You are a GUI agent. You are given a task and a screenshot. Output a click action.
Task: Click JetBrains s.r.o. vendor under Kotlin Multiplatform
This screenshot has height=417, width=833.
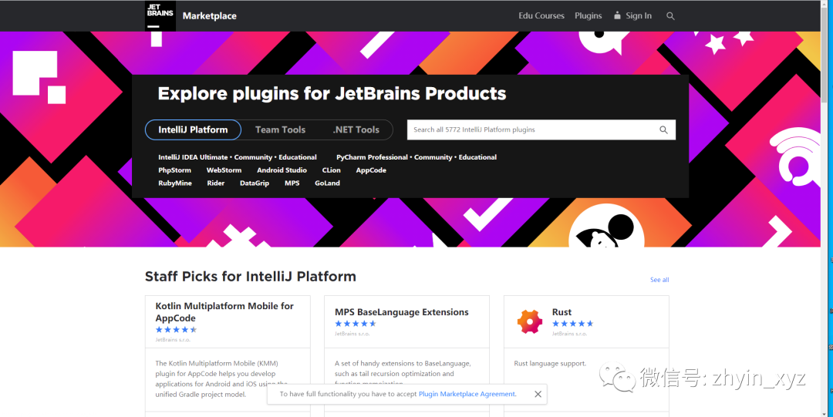click(x=173, y=339)
